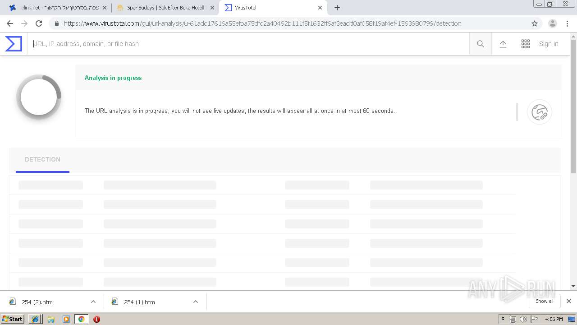The height and width of the screenshot is (325, 577).
Task: Select the DETECTION tab
Action: coord(42,160)
